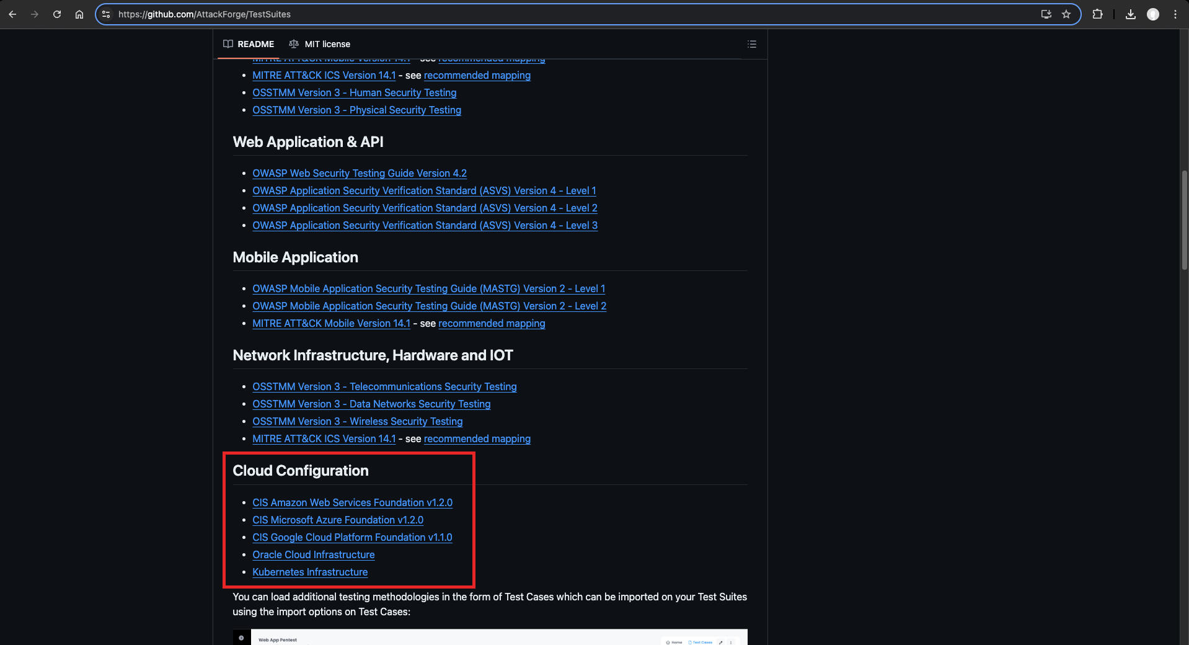
Task: Open OSSTMM Telecommunications Security Testing link
Action: (384, 386)
